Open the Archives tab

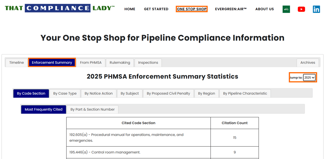point(307,63)
